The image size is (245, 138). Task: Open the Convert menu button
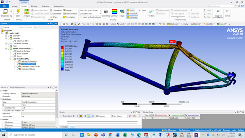pos(222,24)
